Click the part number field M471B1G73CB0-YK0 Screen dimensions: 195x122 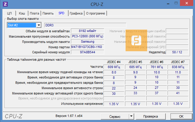tap(87, 47)
